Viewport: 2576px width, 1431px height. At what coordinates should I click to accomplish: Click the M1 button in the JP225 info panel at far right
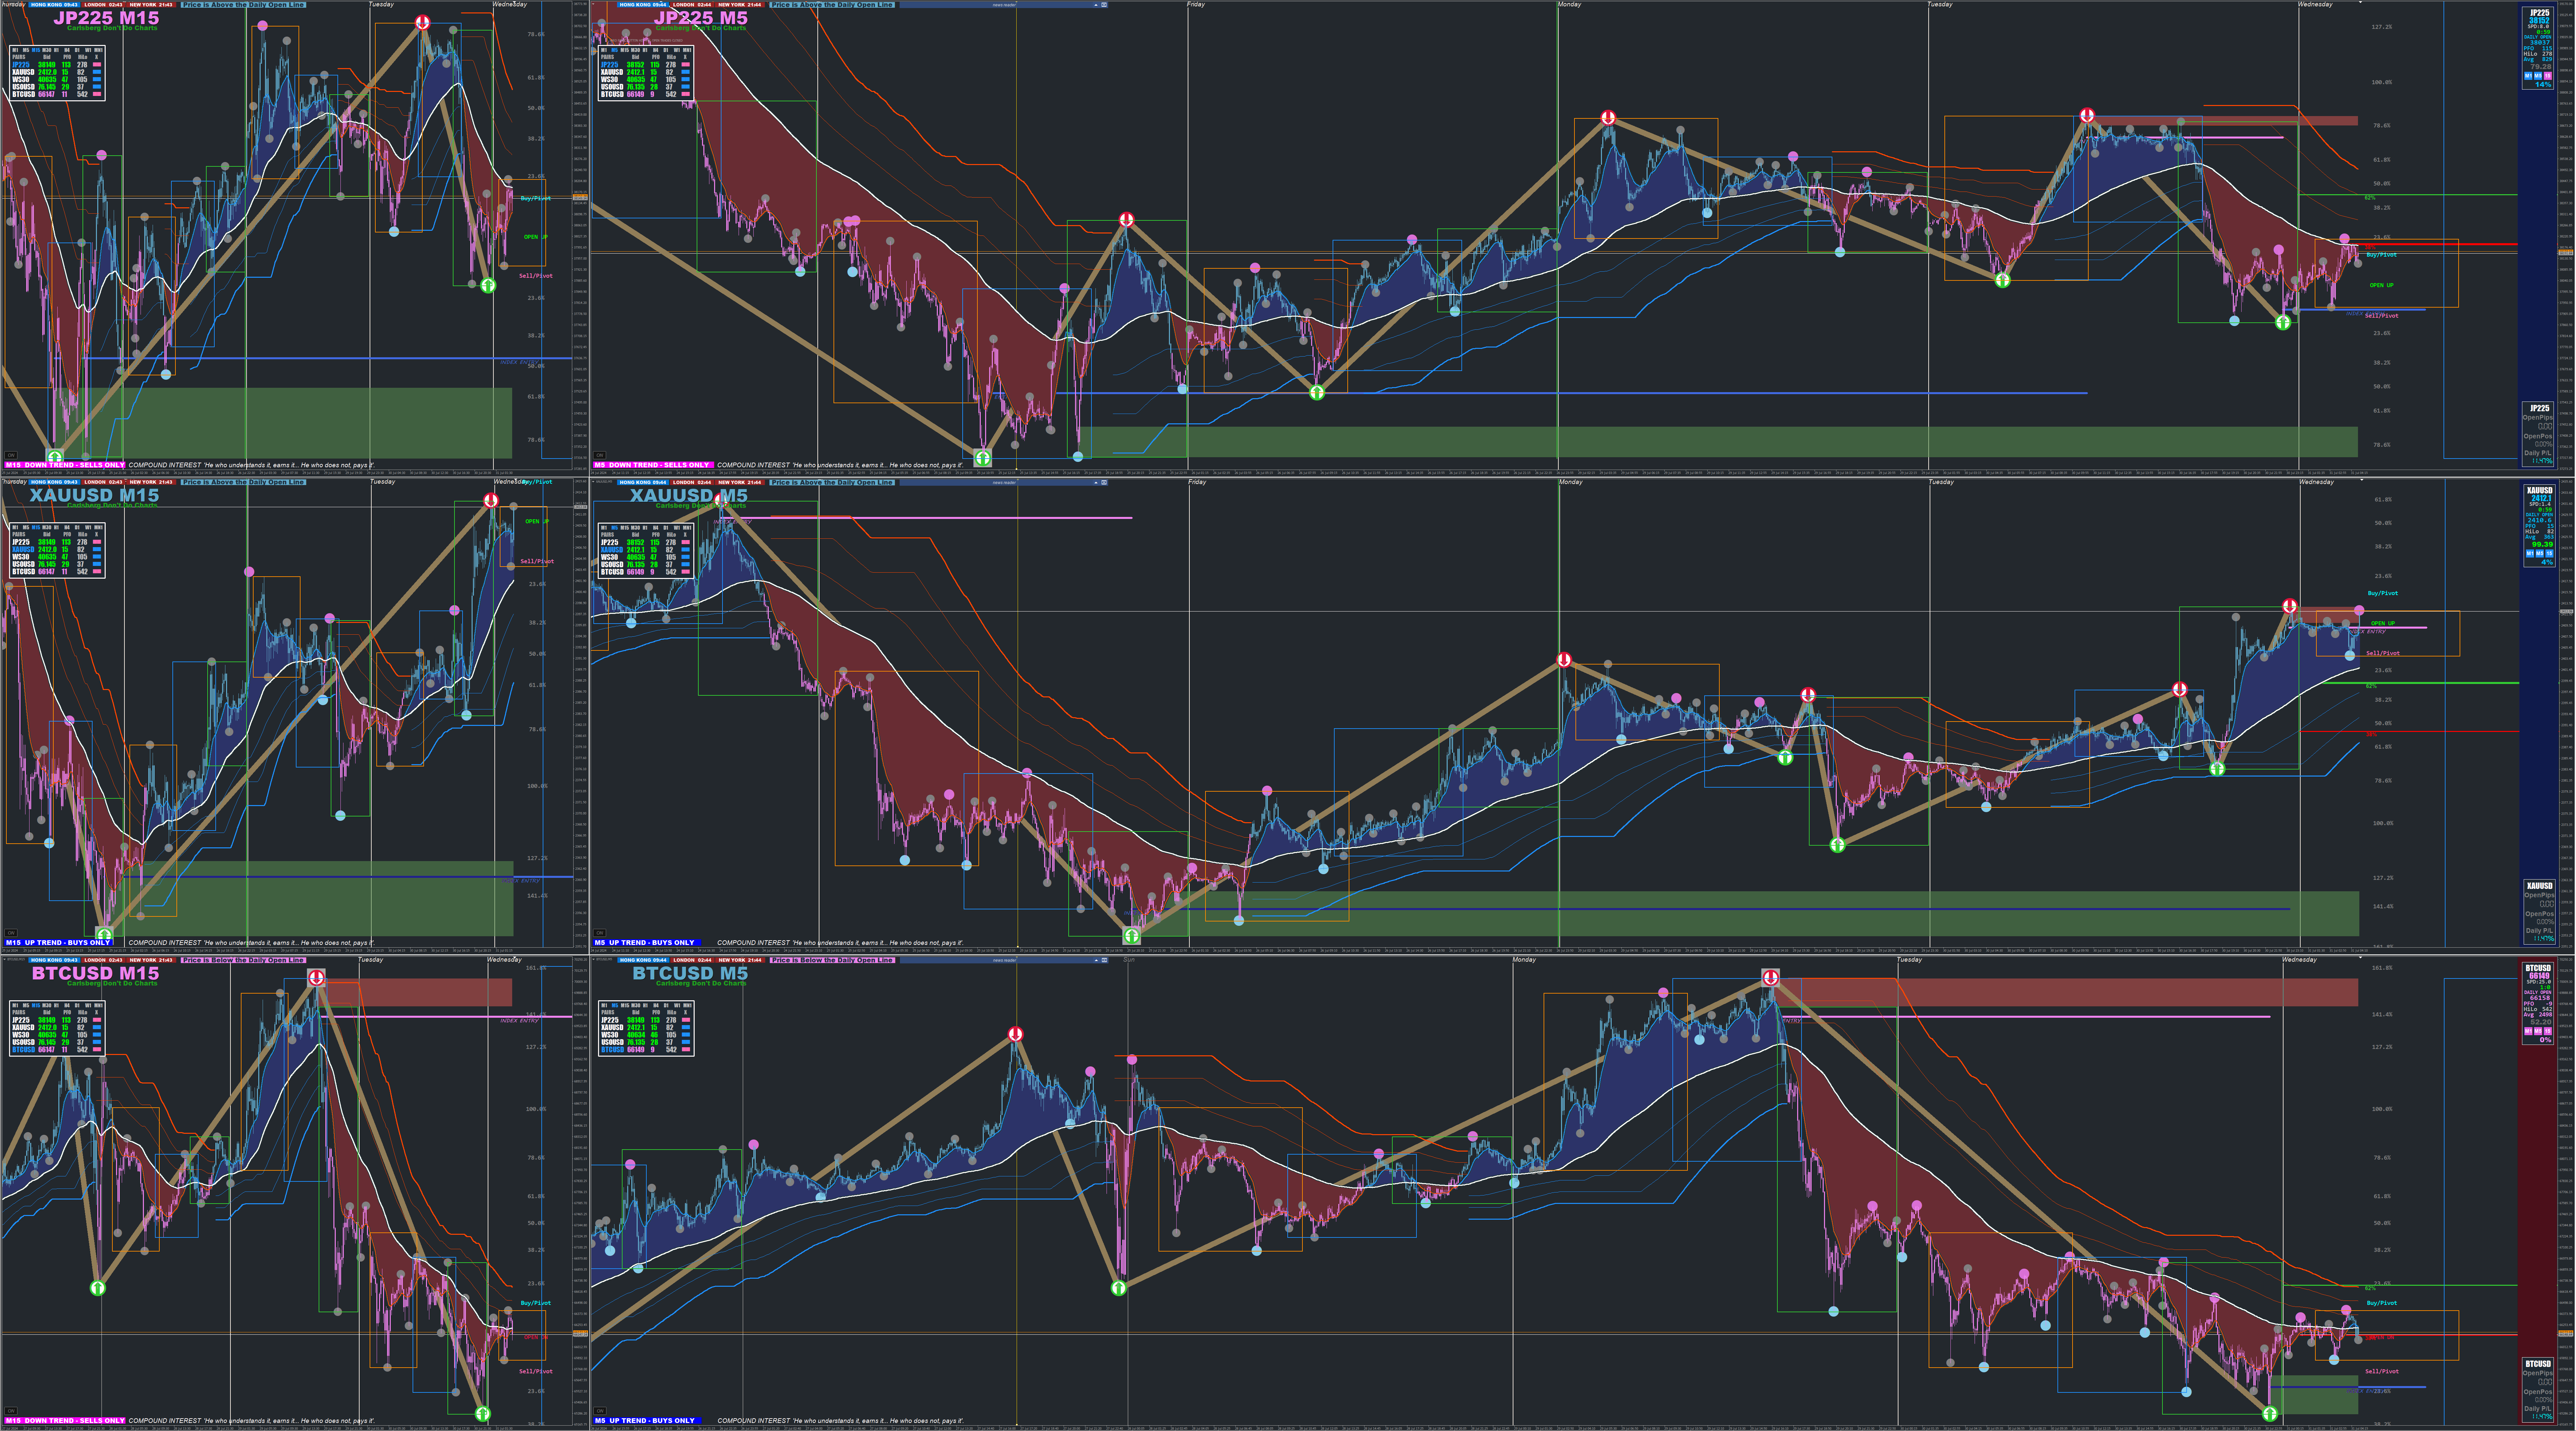(2528, 76)
